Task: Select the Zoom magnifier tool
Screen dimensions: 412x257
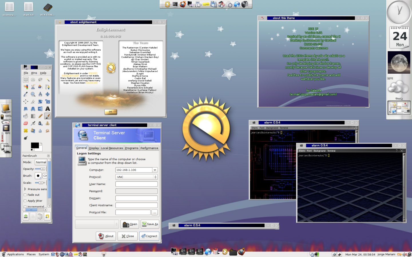Action: point(33,94)
